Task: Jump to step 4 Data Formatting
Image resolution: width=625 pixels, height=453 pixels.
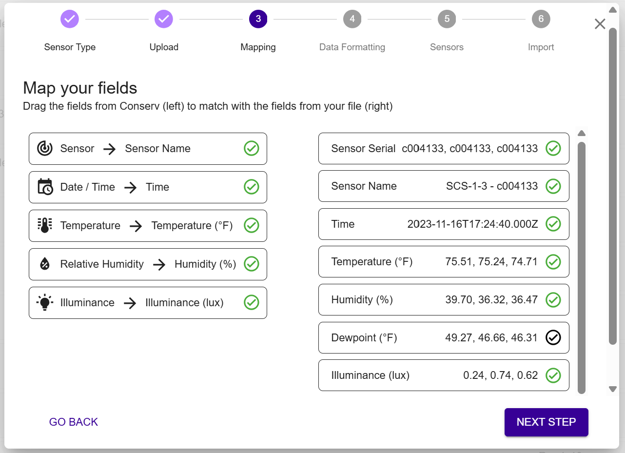Action: (352, 19)
